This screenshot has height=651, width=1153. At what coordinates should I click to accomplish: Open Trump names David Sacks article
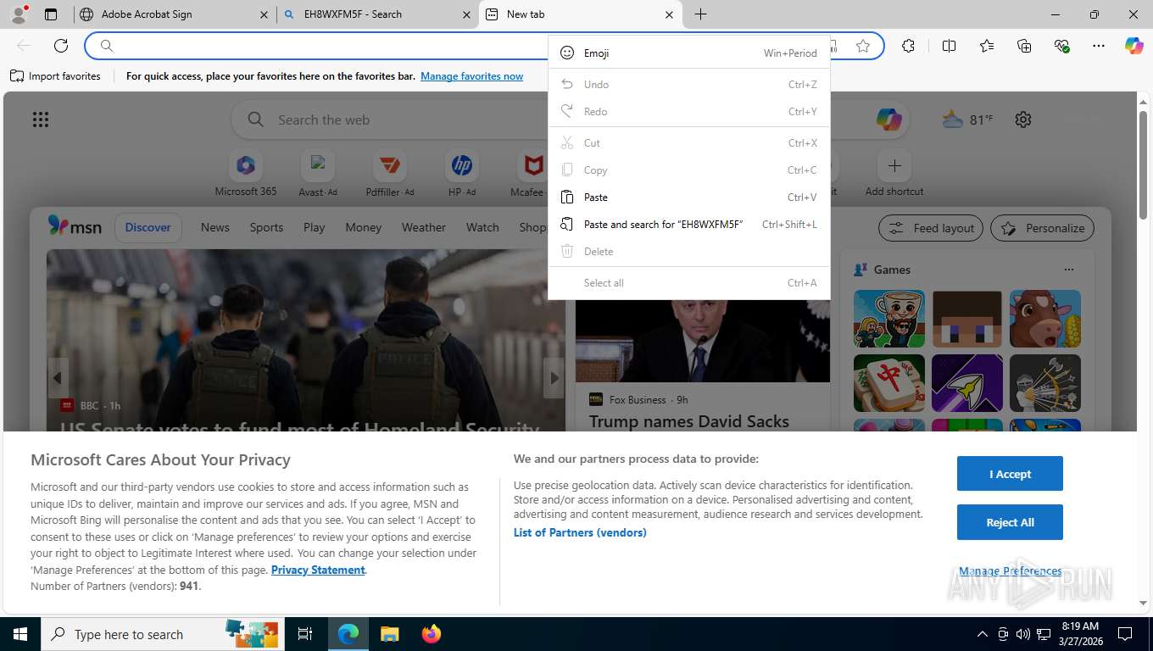coord(689,421)
